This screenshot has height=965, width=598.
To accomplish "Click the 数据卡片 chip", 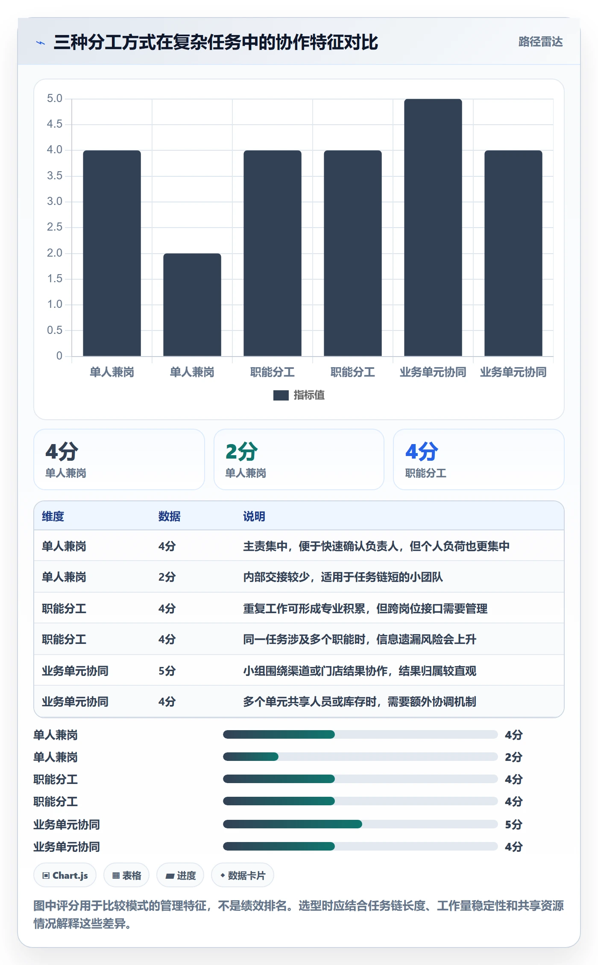I will coord(243,875).
